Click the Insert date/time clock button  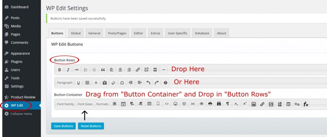click(184, 104)
